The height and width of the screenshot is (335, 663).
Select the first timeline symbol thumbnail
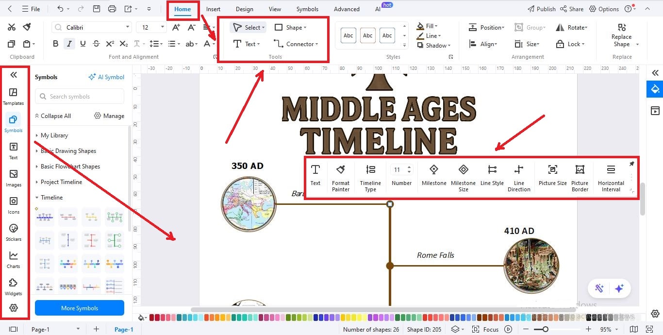[45, 217]
